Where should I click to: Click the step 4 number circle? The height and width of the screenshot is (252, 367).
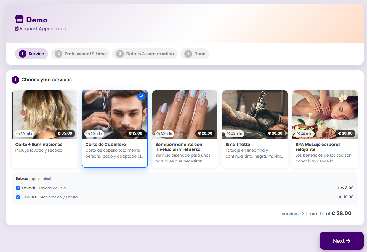coord(188,54)
